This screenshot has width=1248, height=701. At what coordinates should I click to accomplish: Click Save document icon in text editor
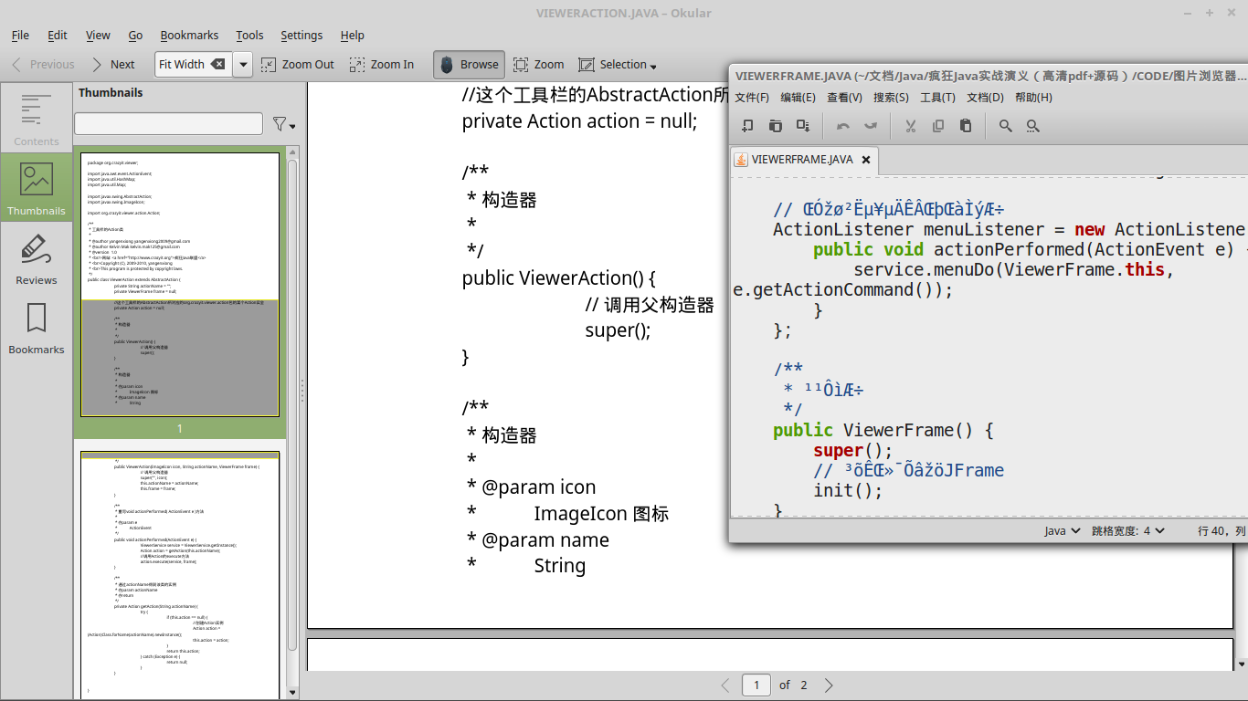click(803, 126)
